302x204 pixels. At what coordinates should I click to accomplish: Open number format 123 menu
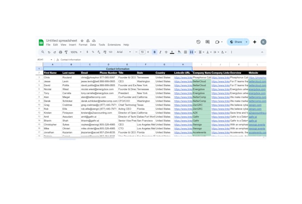(x=111, y=52)
